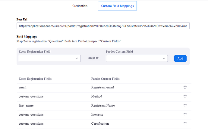Viewport: 208px width, 134px height.
Task: Open the Zoom Registration Field dropdown
Action: 49,59
